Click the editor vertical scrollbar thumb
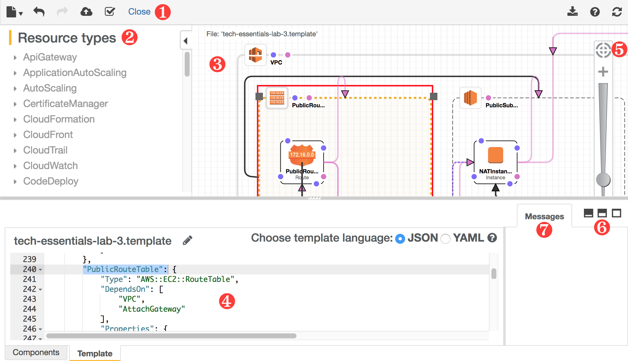 click(x=494, y=274)
